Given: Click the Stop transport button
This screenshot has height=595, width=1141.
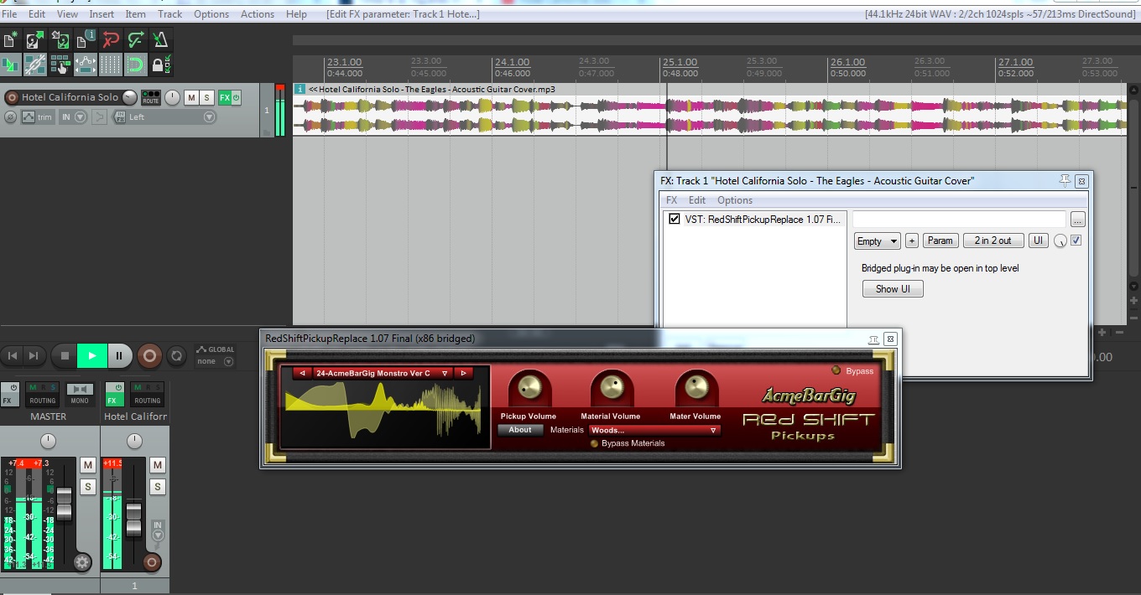Looking at the screenshot, I should [65, 356].
